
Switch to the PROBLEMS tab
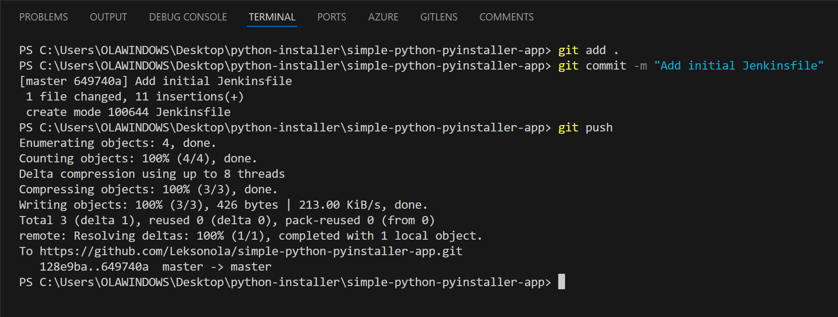point(44,17)
